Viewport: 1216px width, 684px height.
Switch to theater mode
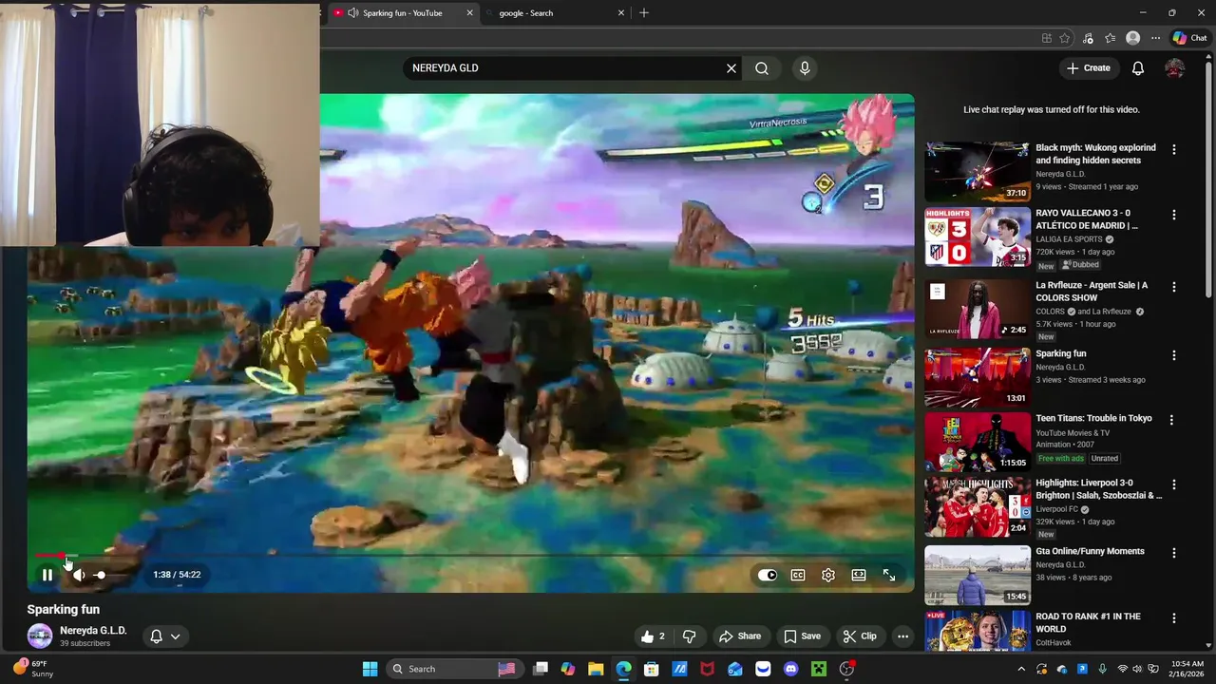[859, 575]
